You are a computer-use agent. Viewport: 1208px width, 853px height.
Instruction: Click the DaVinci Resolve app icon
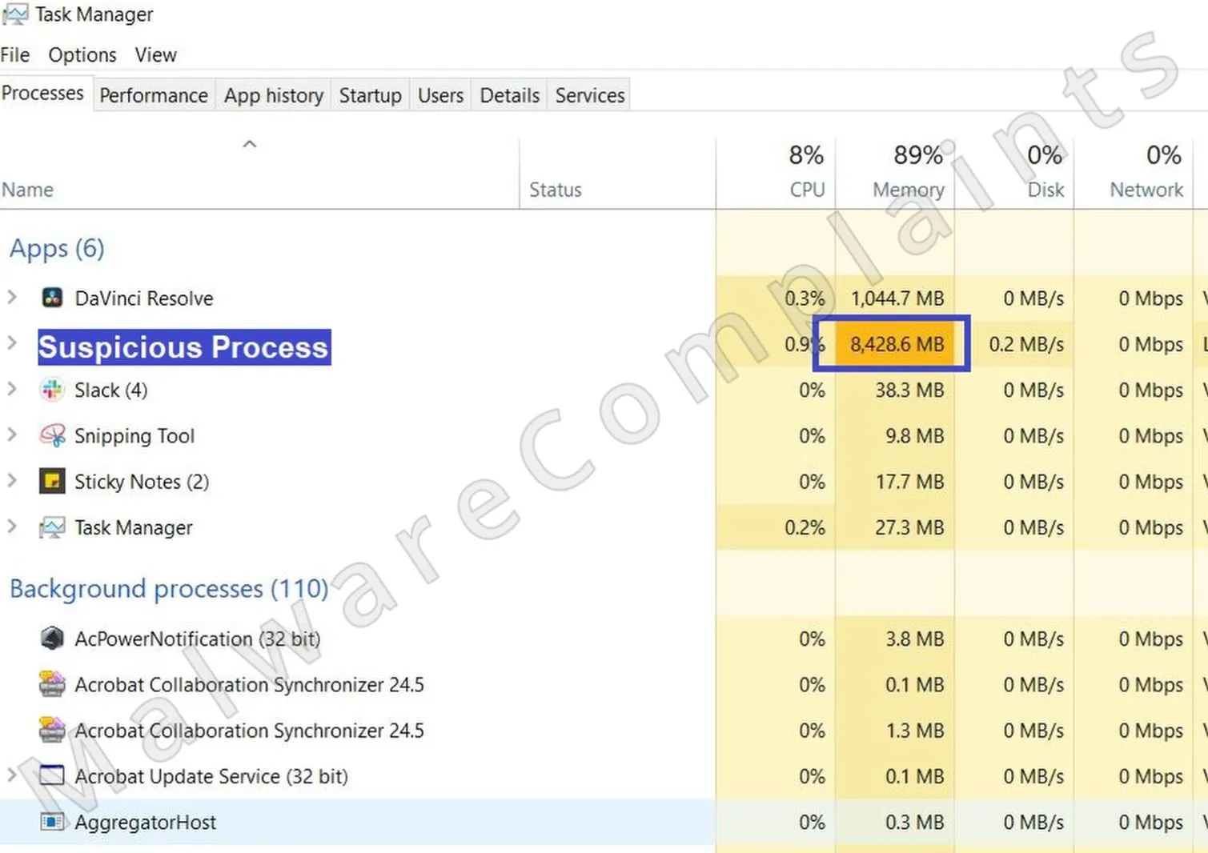tap(52, 298)
